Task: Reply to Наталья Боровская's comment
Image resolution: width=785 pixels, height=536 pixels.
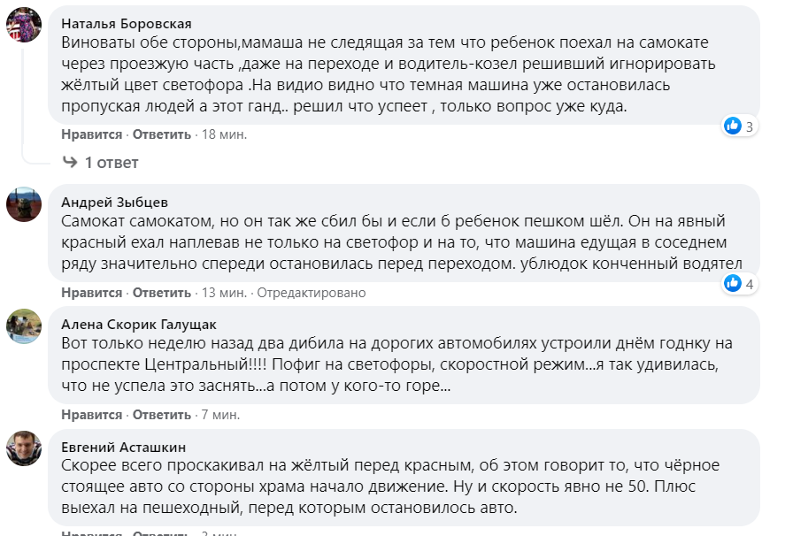Action: [x=161, y=134]
